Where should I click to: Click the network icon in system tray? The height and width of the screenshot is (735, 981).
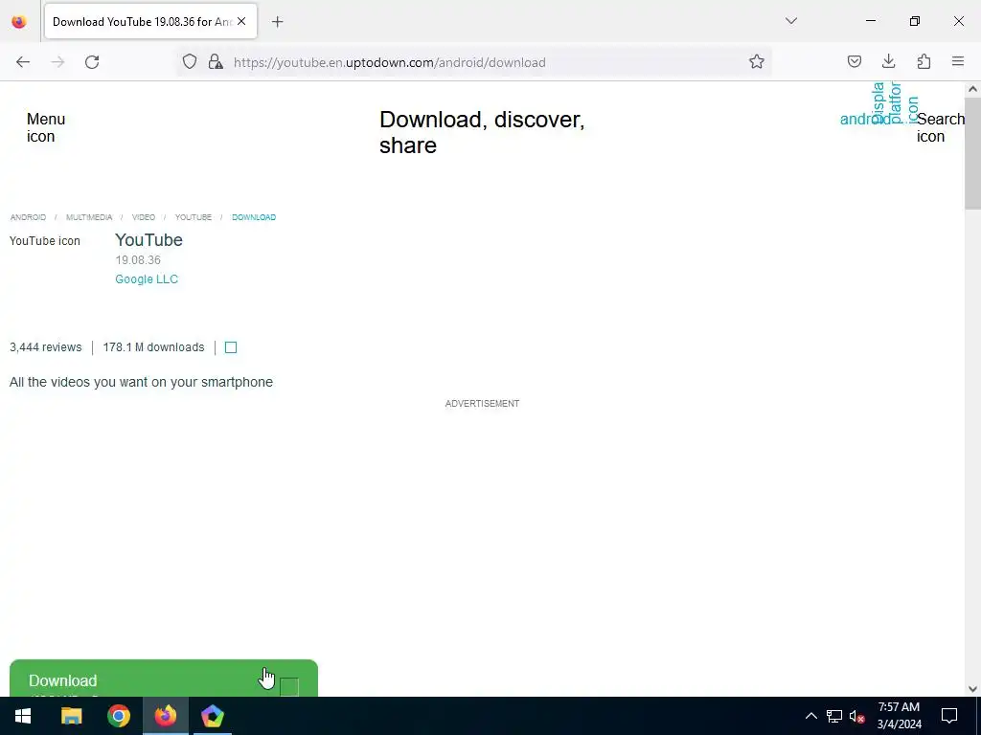coord(834,716)
